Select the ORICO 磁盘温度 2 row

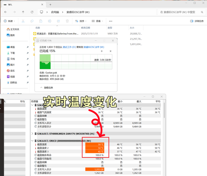point(98,148)
